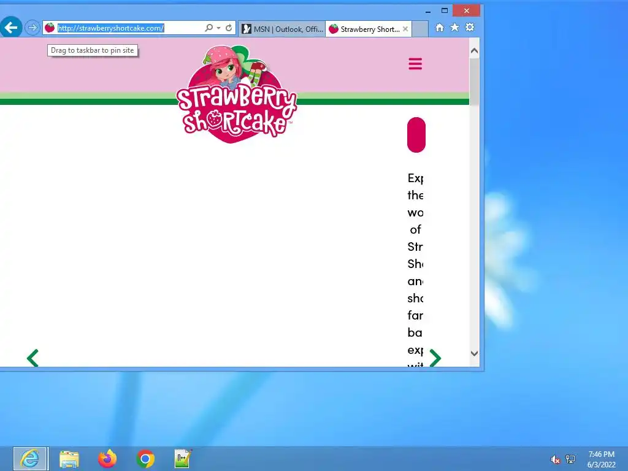
Task: Open the Tools gear menu
Action: point(470,27)
